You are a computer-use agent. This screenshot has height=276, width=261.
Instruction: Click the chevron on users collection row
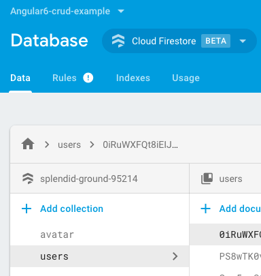(x=175, y=256)
